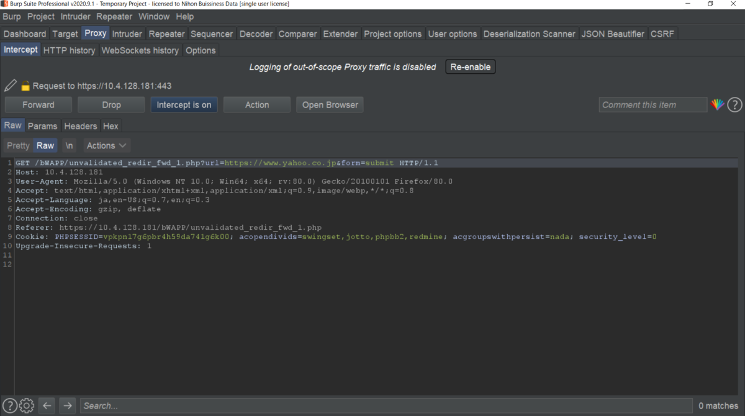Select the Proxy tab
The width and height of the screenshot is (745, 416).
[96, 34]
